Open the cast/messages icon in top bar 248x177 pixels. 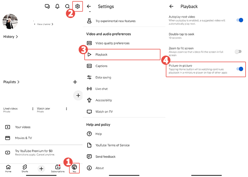point(47,6)
